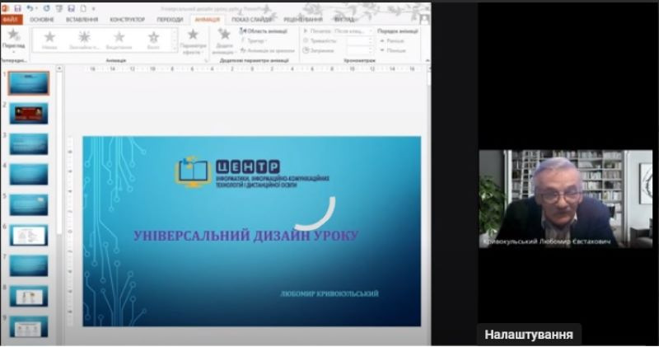Choose the Немає (None) animation star
Image resolution: width=659 pixels, height=347 pixels.
49,40
